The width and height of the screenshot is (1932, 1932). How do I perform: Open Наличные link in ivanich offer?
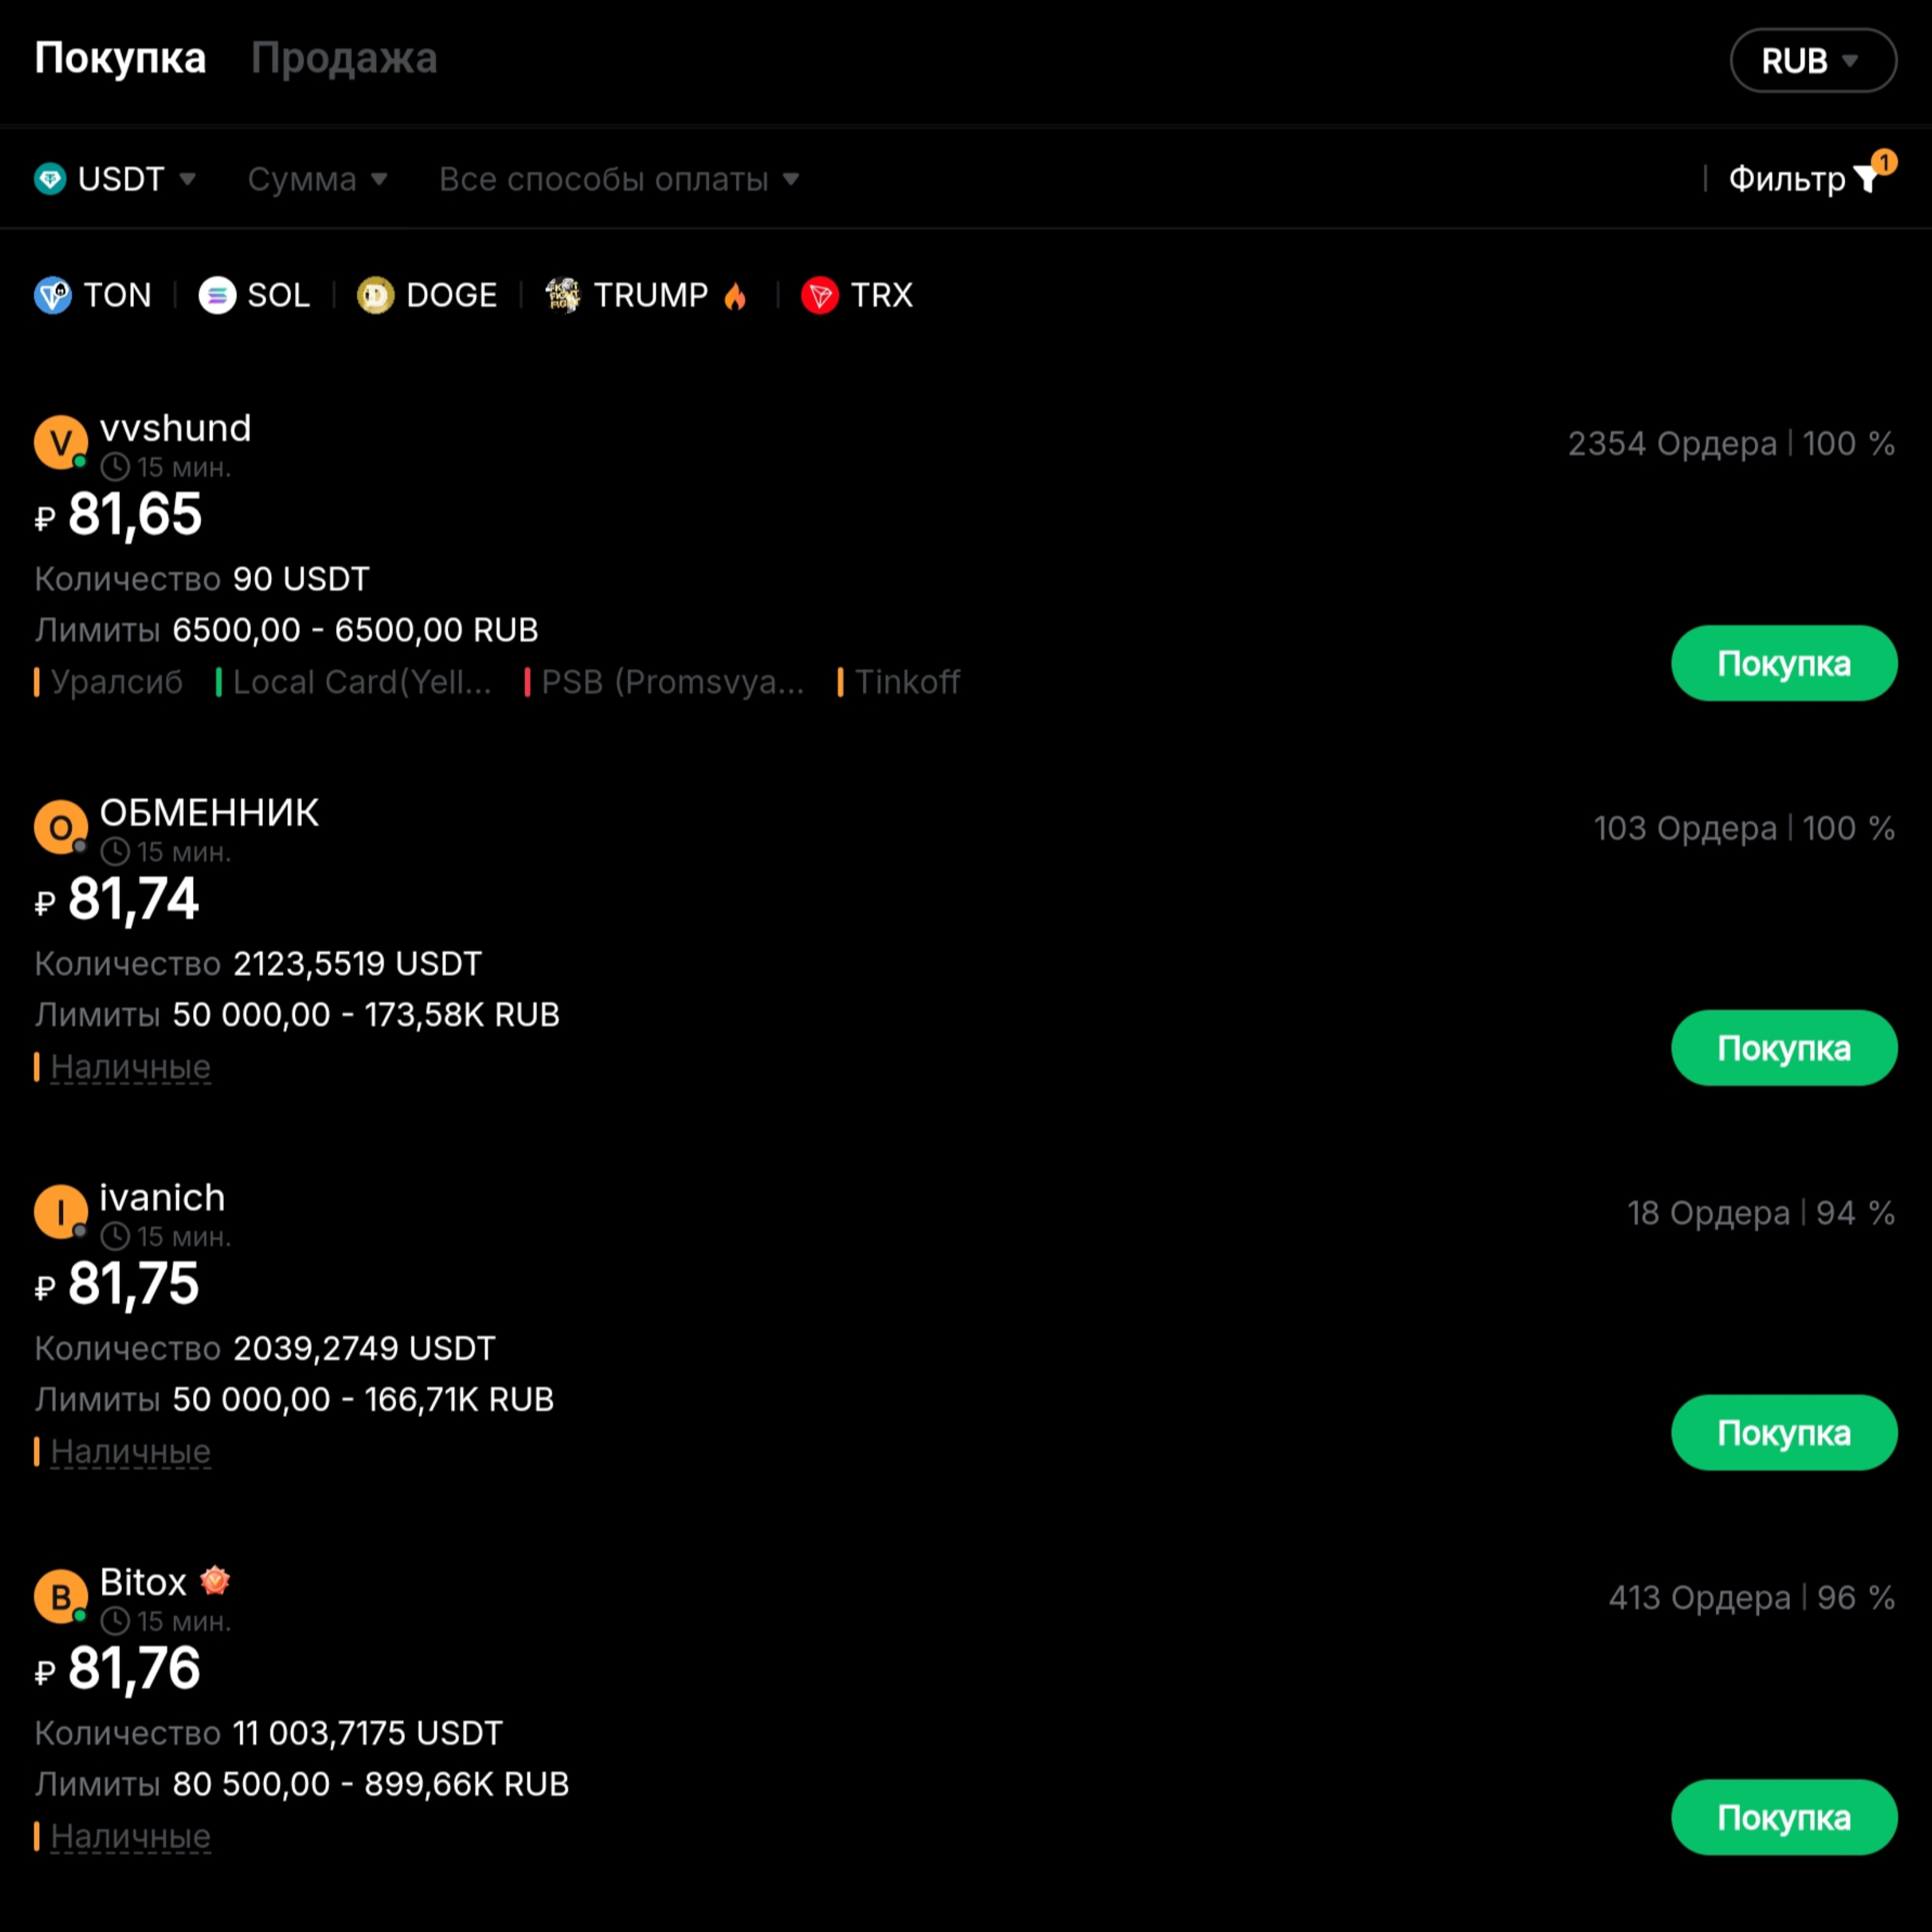coord(131,1451)
